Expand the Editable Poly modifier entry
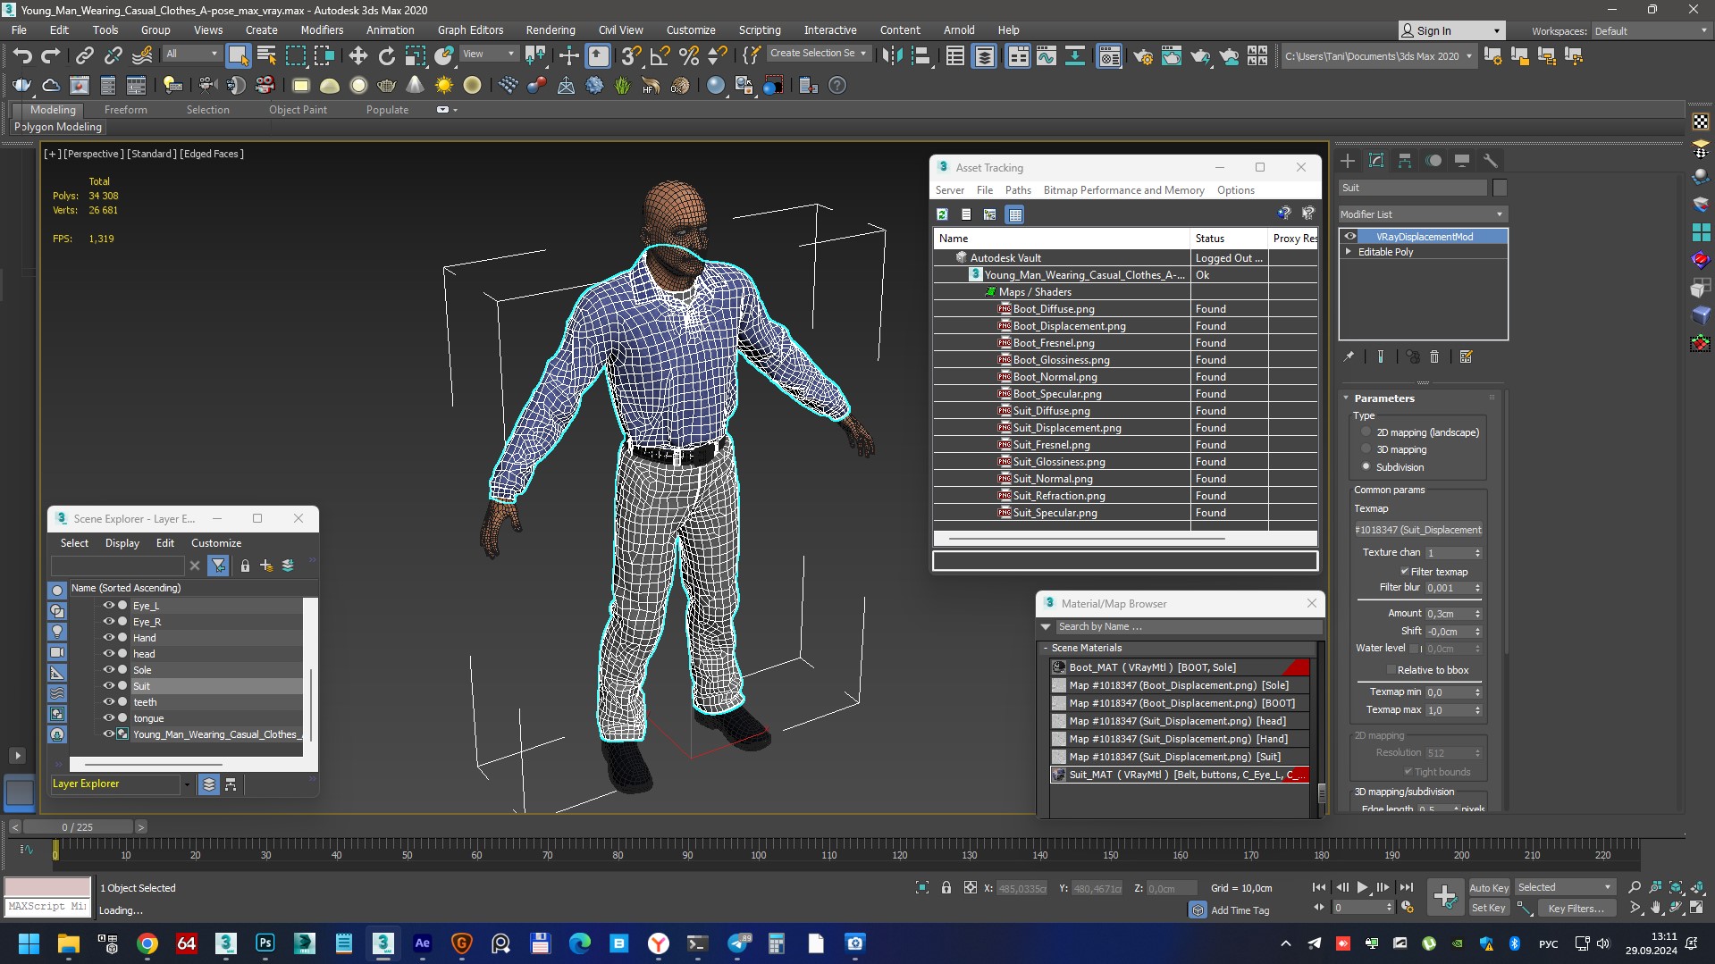Screen dimensions: 1715x964 (x=1349, y=252)
